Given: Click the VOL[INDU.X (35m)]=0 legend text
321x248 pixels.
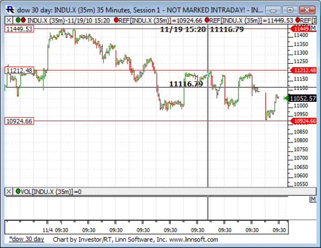Looking at the screenshot, I should tap(51, 192).
